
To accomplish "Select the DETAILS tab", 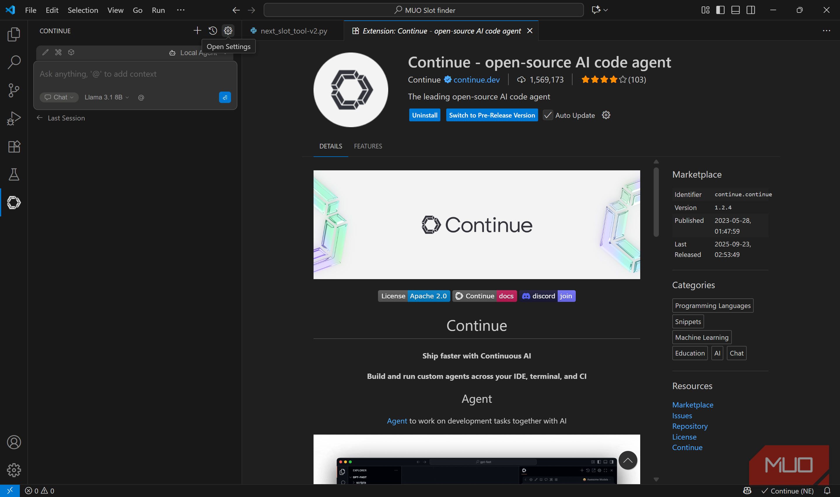I will tap(330, 146).
